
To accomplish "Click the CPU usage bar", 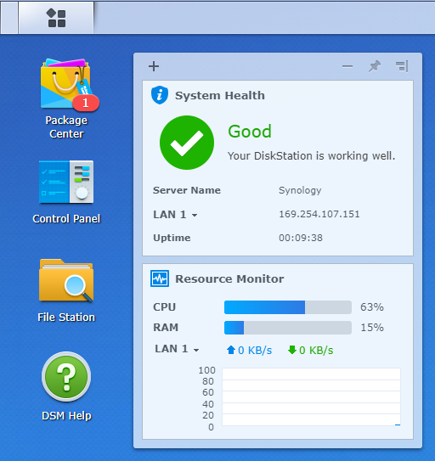I will pyautogui.click(x=288, y=307).
